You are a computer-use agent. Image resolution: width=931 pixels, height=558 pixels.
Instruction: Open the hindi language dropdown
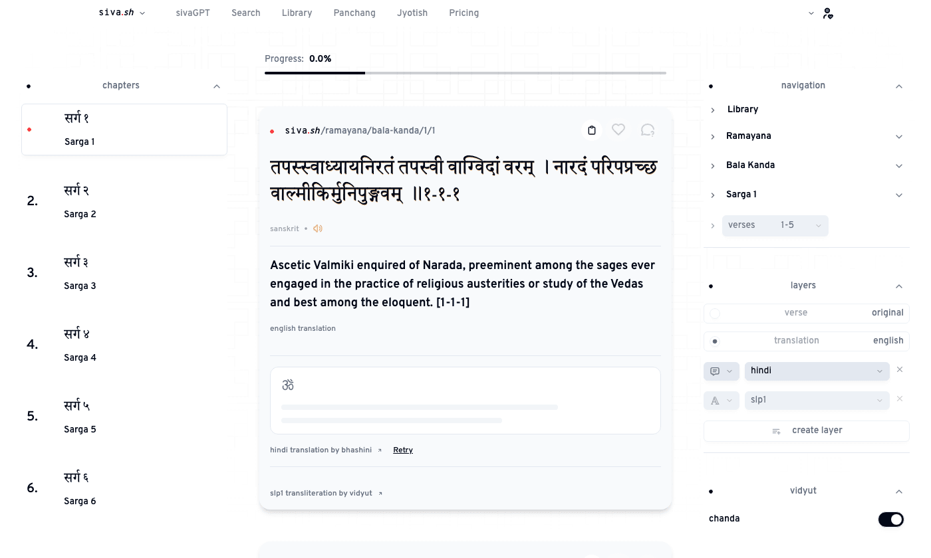[x=817, y=371]
